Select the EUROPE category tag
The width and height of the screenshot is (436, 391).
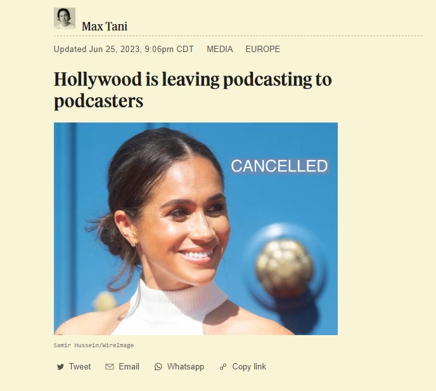[263, 50]
